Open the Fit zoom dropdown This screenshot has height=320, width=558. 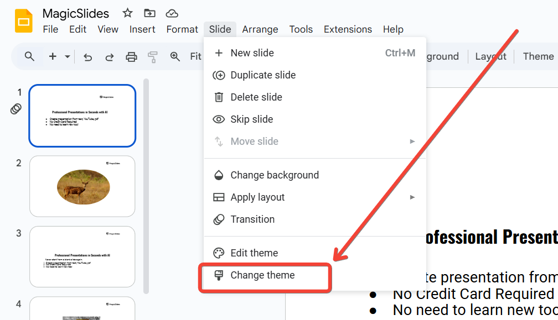pyautogui.click(x=196, y=56)
